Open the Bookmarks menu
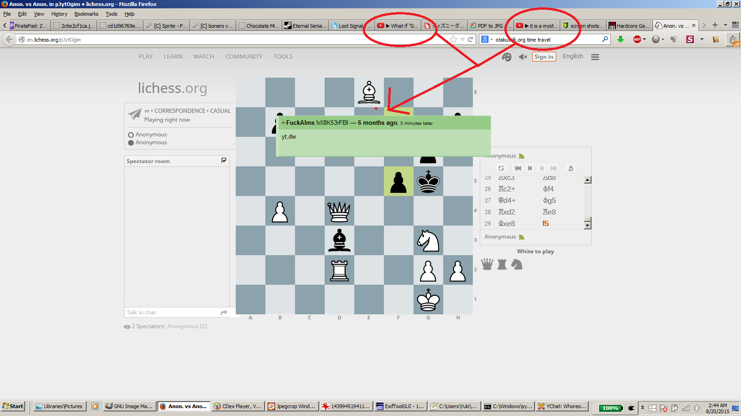Image resolution: width=741 pixels, height=416 pixels. (x=86, y=14)
